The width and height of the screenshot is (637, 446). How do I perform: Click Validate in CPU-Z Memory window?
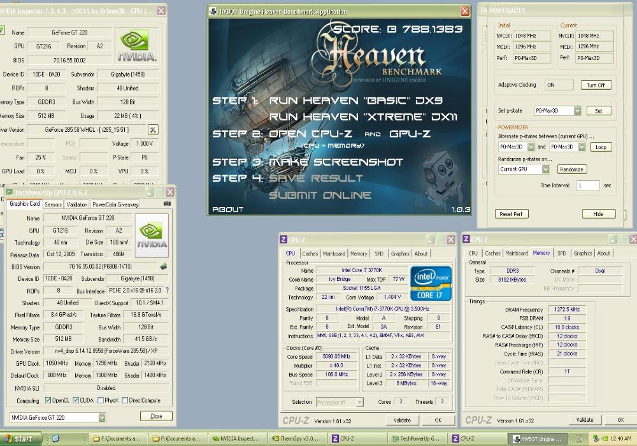pos(585,420)
